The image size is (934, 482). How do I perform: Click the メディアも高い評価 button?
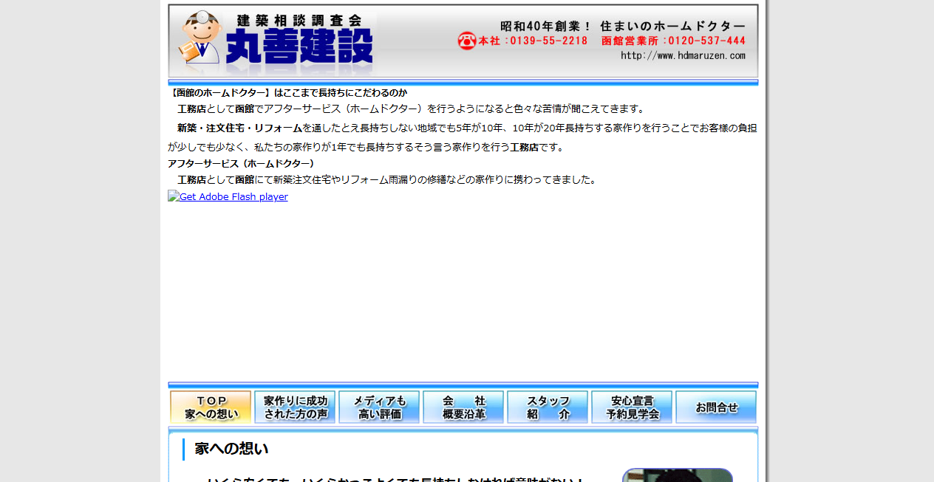click(x=379, y=407)
